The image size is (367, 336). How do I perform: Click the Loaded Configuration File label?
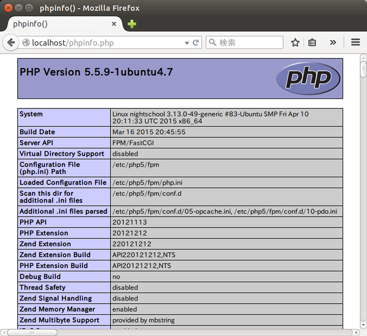coord(63,183)
